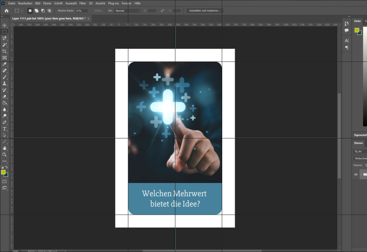Click the yellow foreground color swatch in toolbar
367x252 pixels.
(x=3, y=172)
